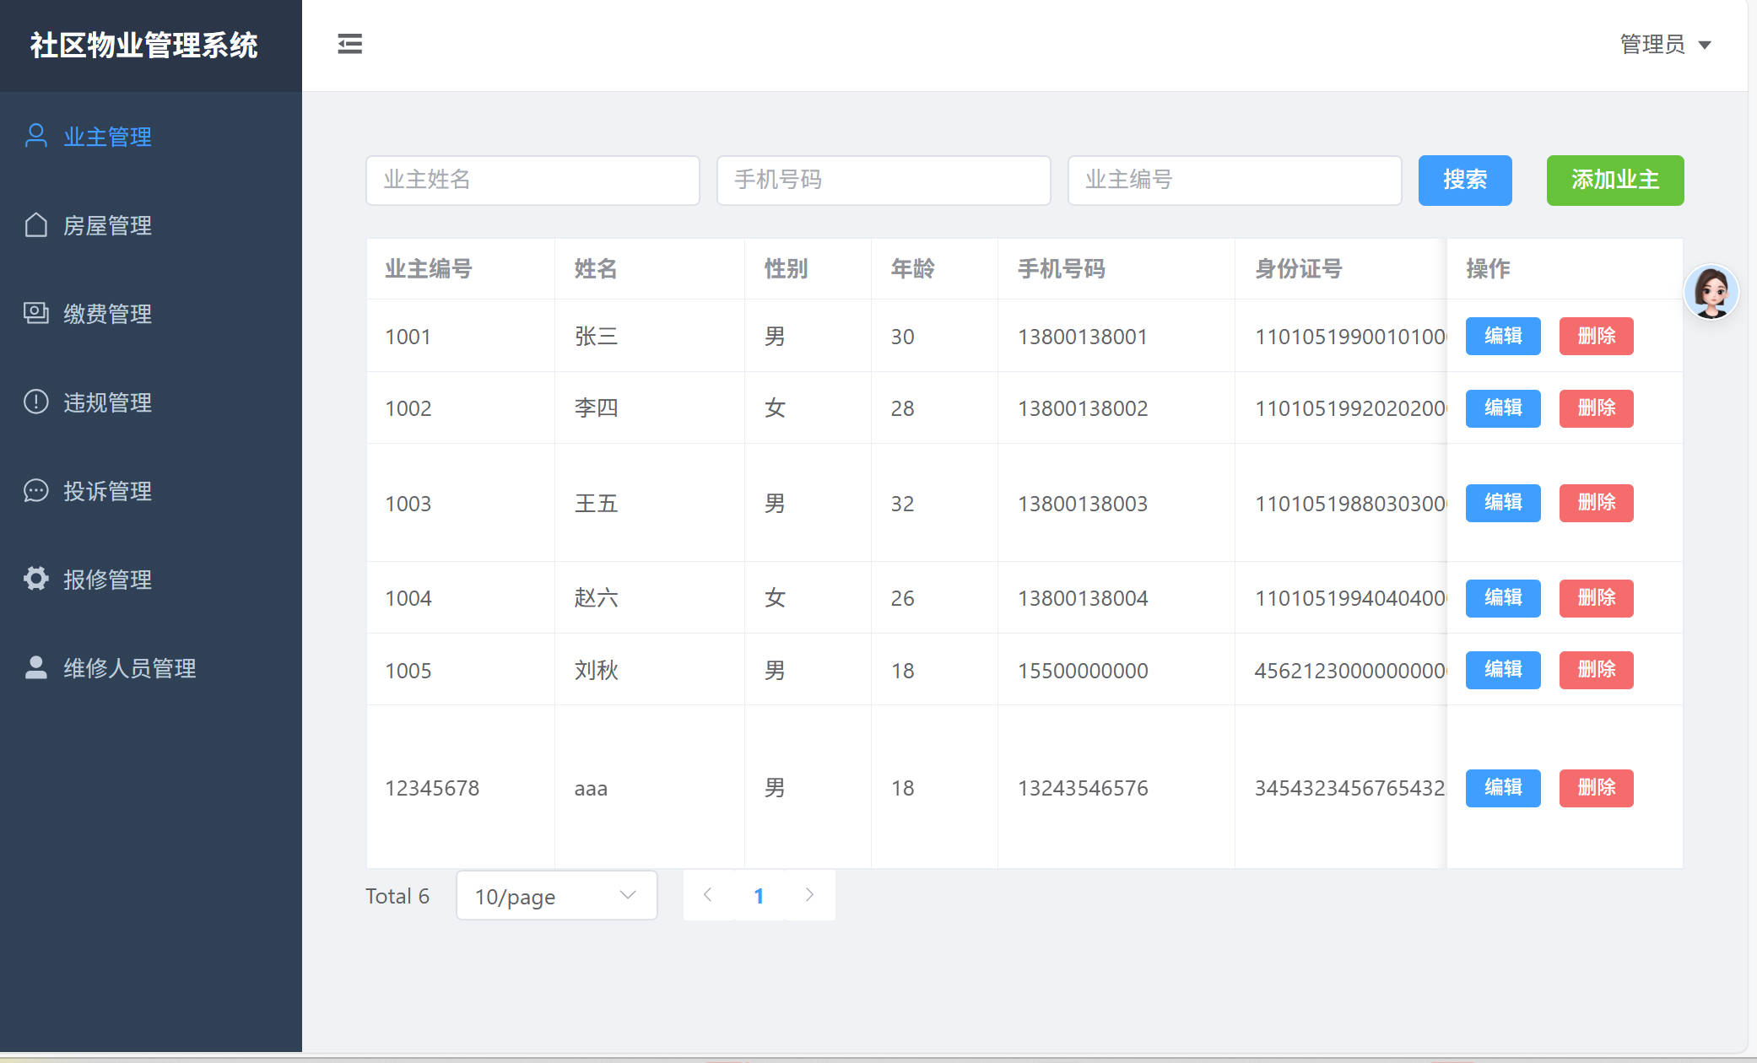Click the 违规管理 warning icon
Viewport: 1757px width, 1063px height.
click(35, 402)
